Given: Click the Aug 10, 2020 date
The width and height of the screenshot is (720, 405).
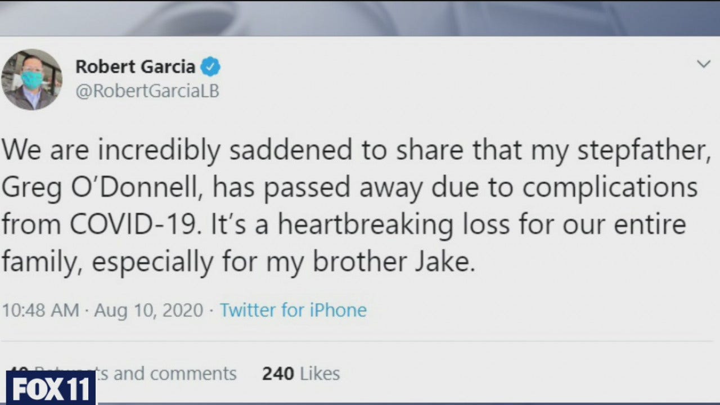Looking at the screenshot, I should [148, 310].
